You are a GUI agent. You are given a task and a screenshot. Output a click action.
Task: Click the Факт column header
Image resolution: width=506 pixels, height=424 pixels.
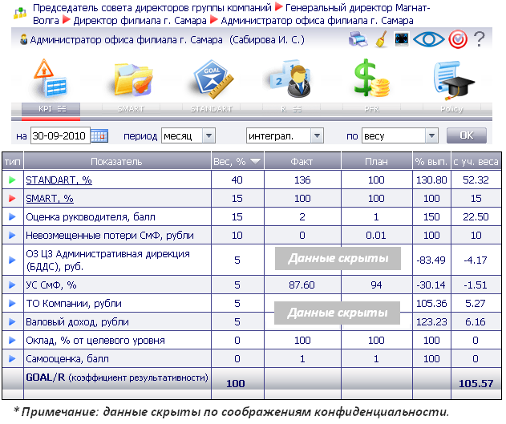(x=302, y=161)
